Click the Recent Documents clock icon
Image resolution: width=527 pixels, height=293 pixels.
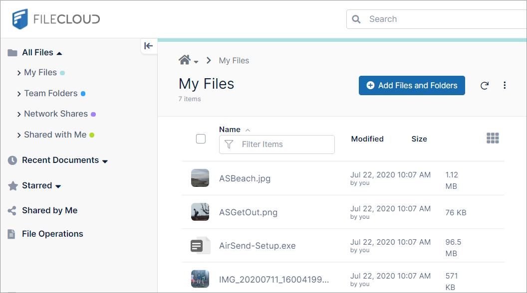(x=11, y=160)
